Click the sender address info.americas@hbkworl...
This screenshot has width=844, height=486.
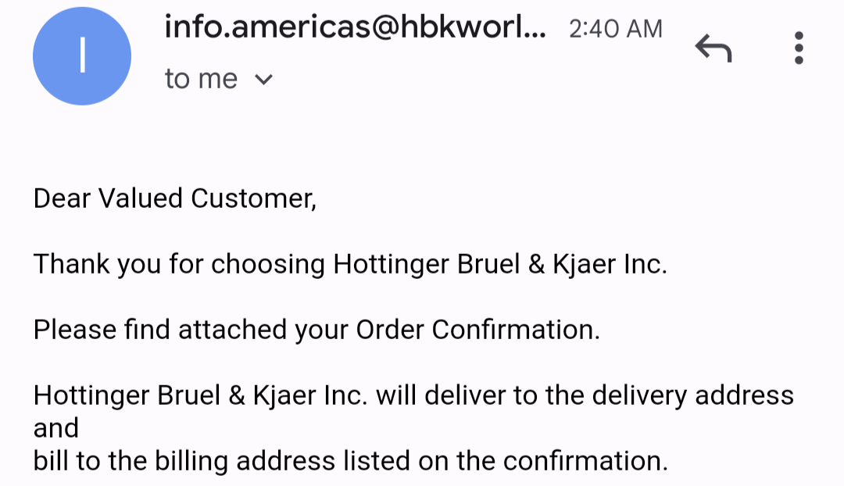[356, 29]
